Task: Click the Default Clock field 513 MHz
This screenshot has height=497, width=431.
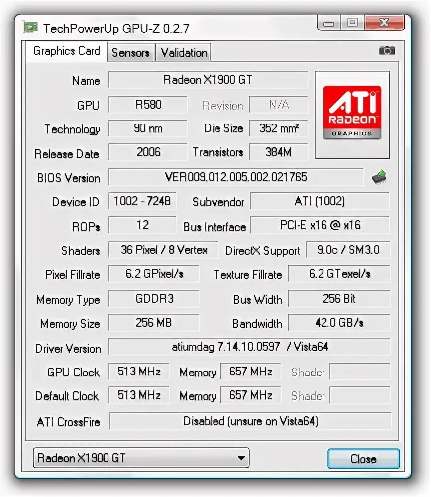Action: 139,395
